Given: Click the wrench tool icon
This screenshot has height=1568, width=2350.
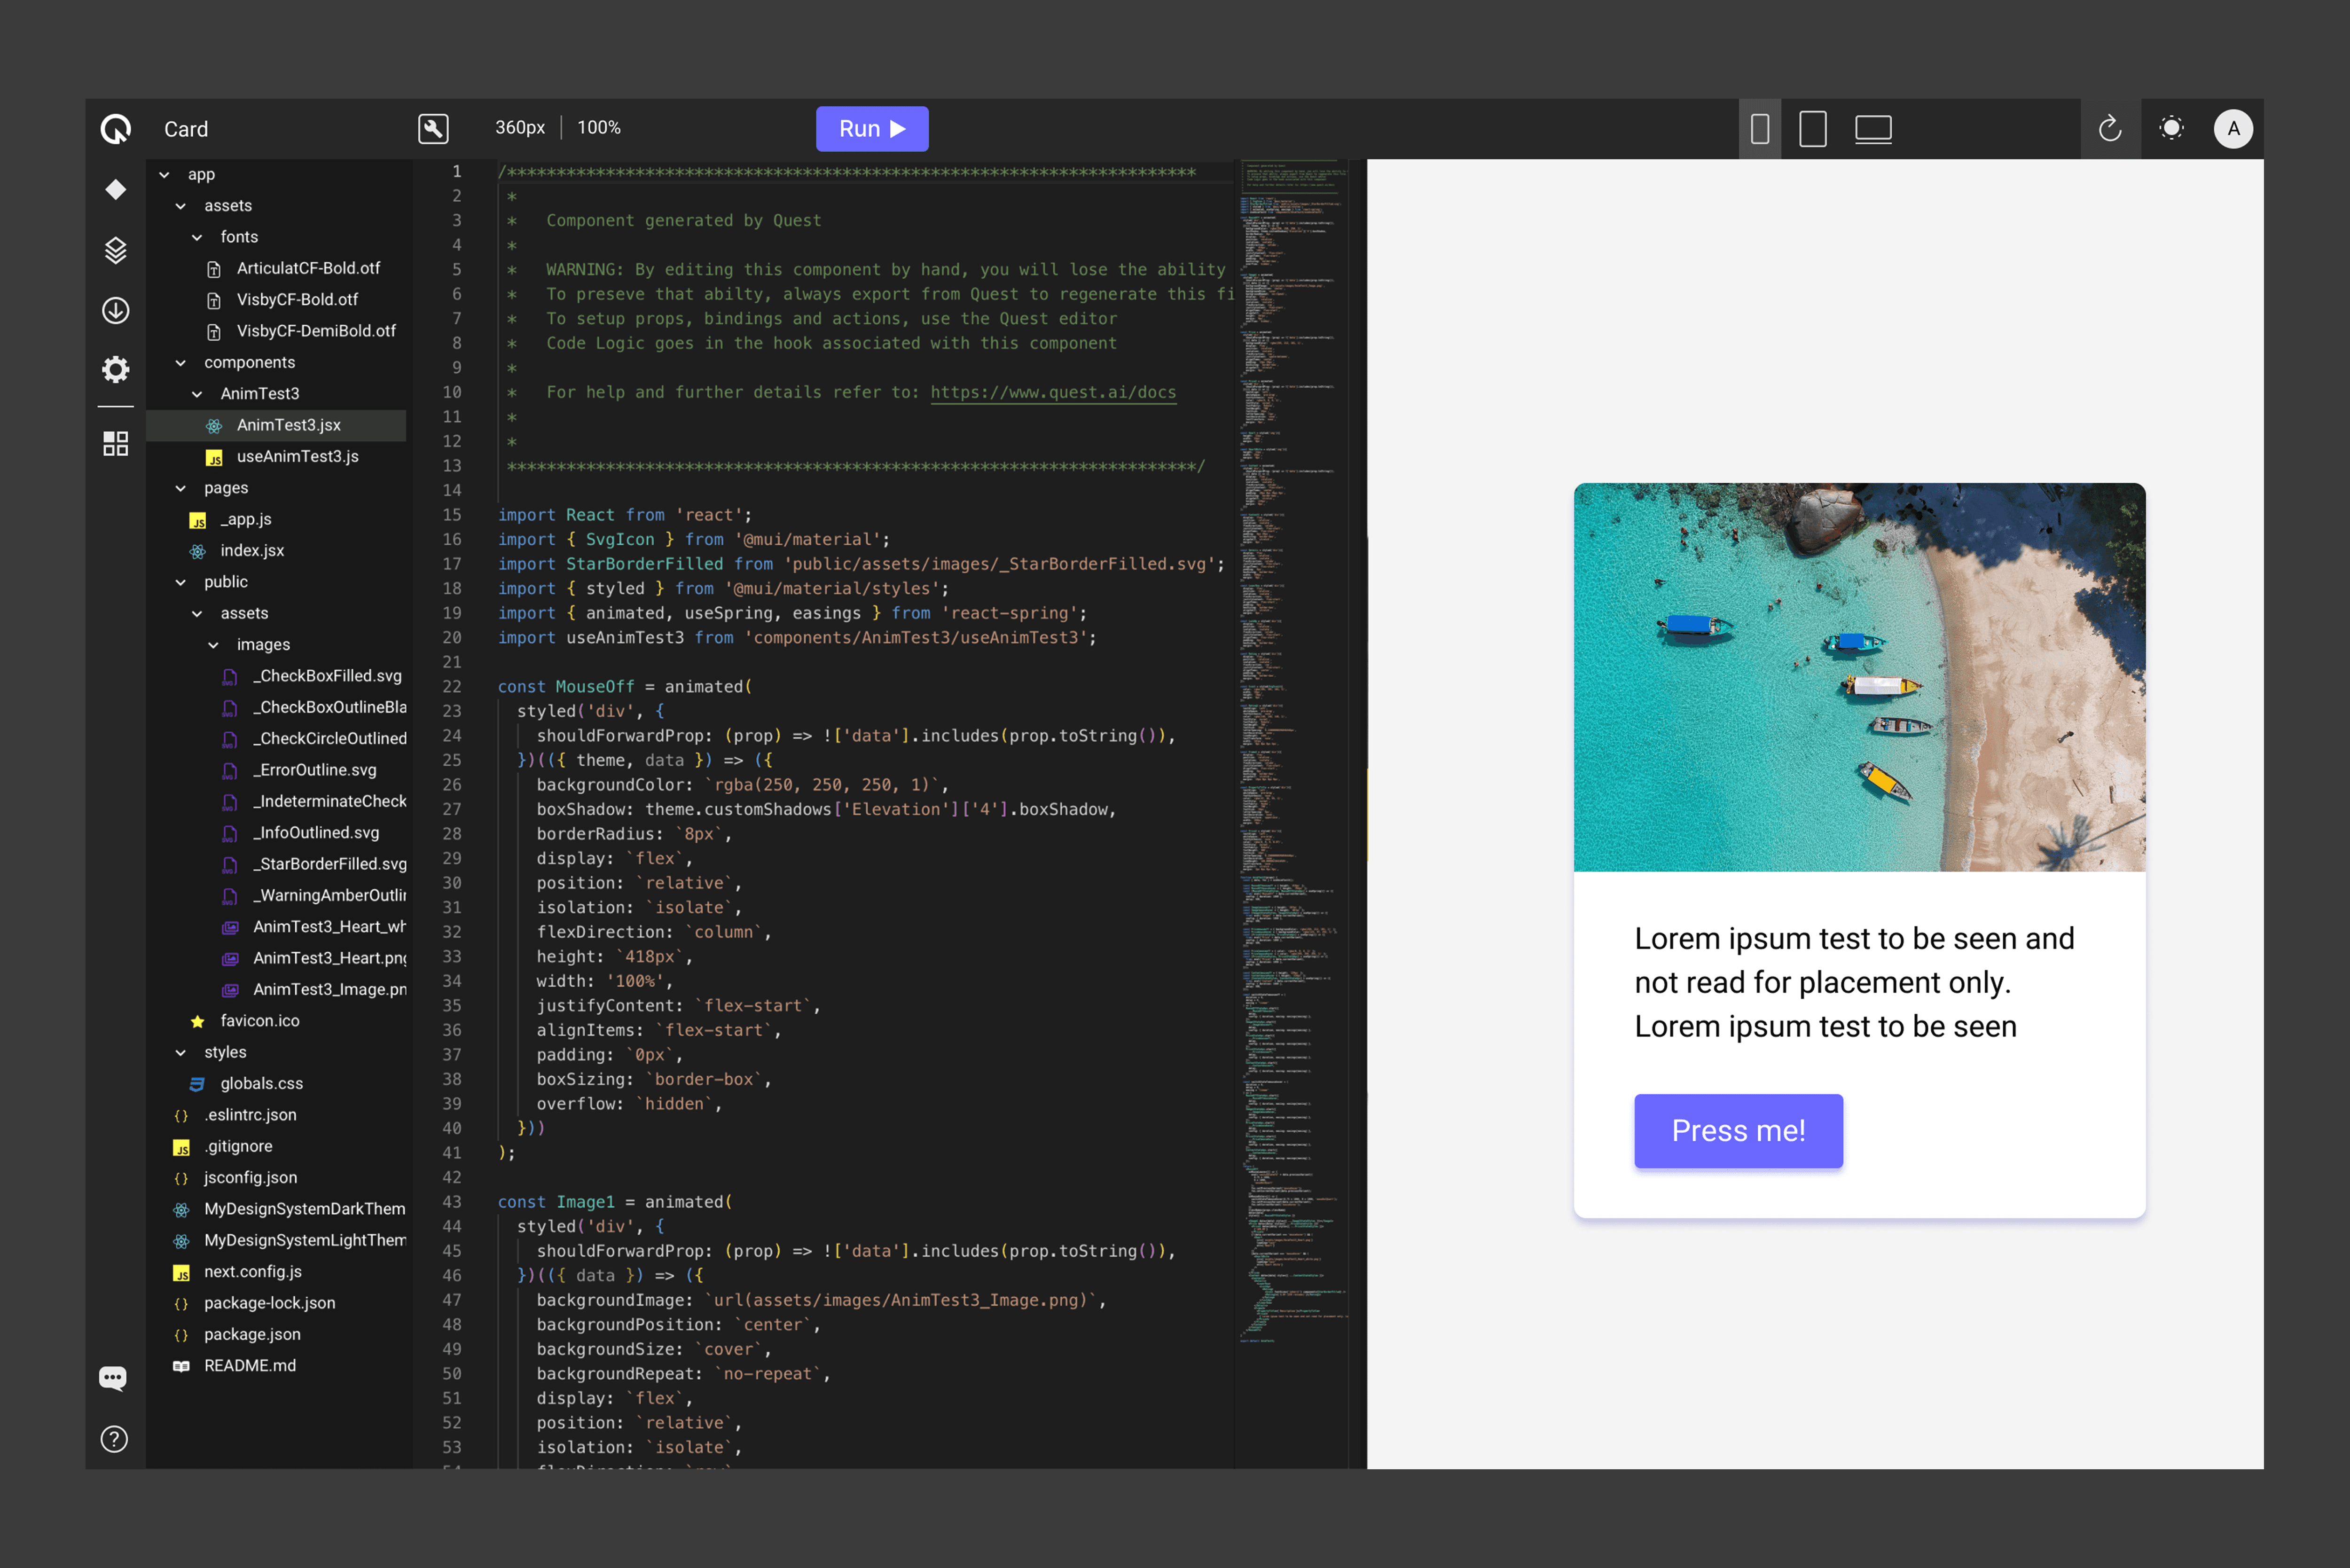Looking at the screenshot, I should pos(433,129).
